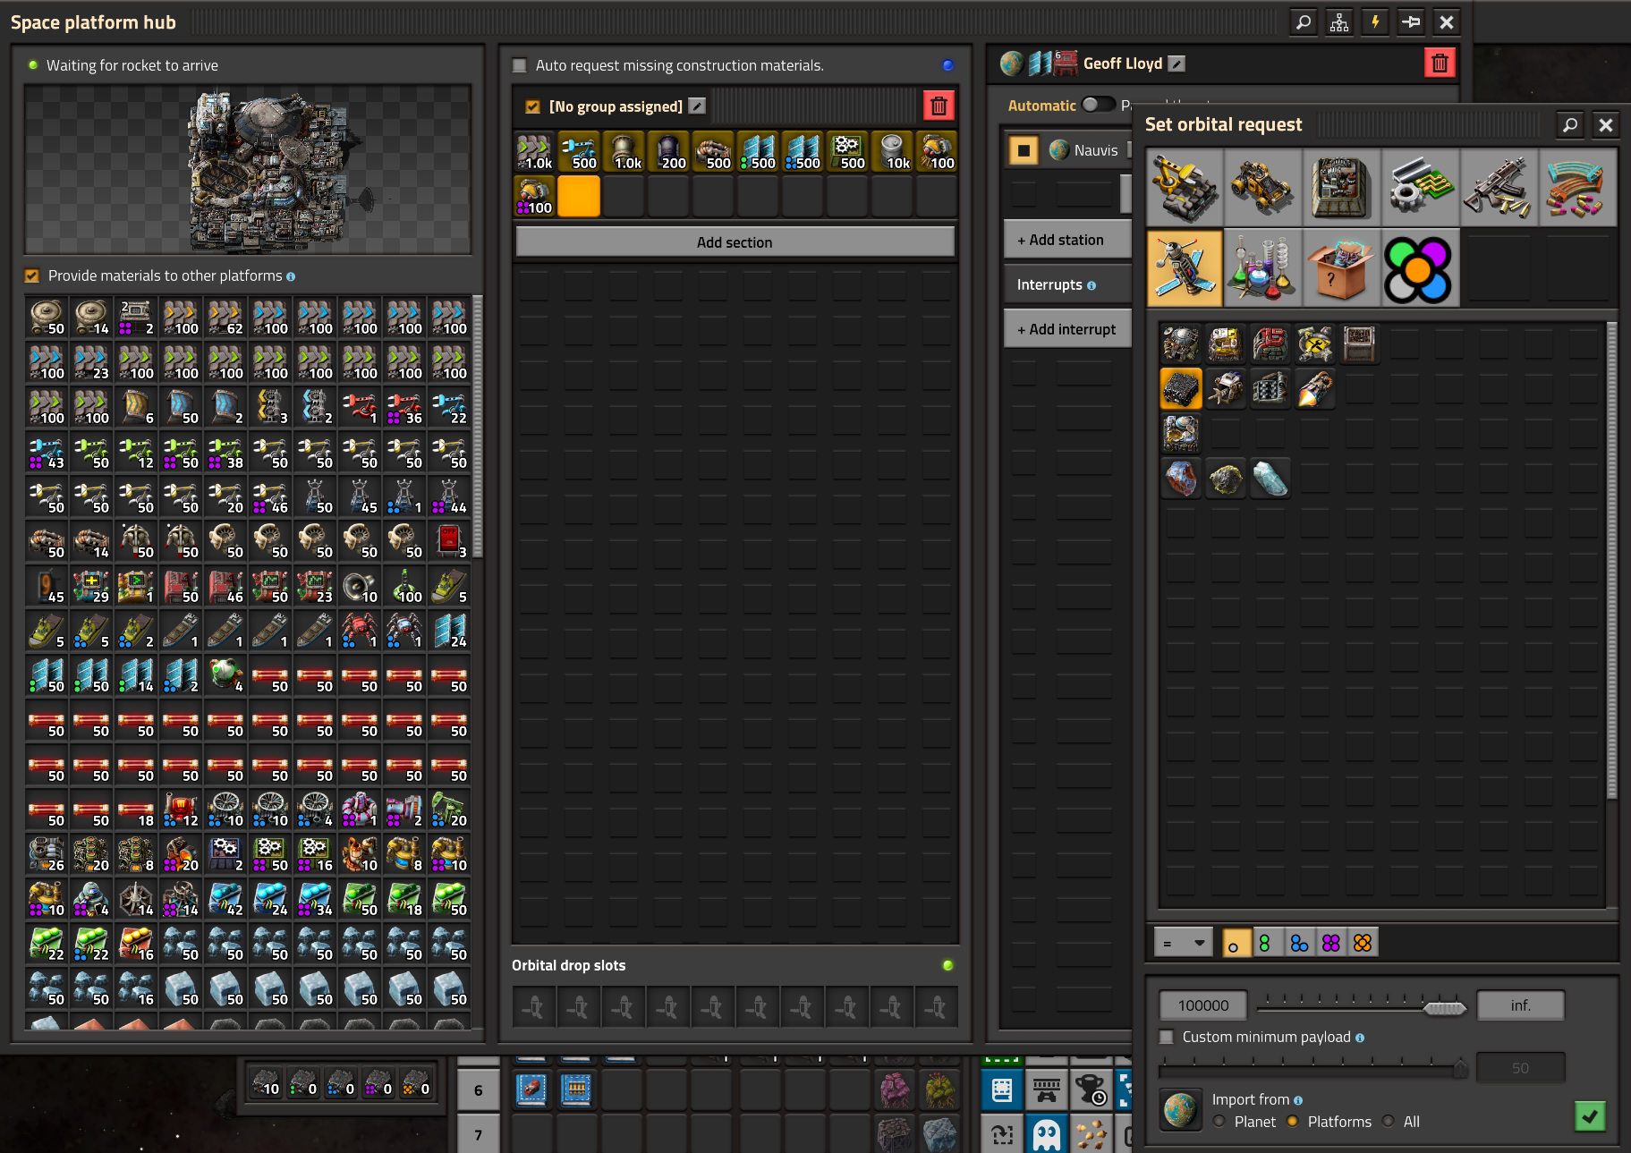Open the Production category tab (assembling machine)
Viewport: 1631px width, 1153px height.
coord(1341,188)
